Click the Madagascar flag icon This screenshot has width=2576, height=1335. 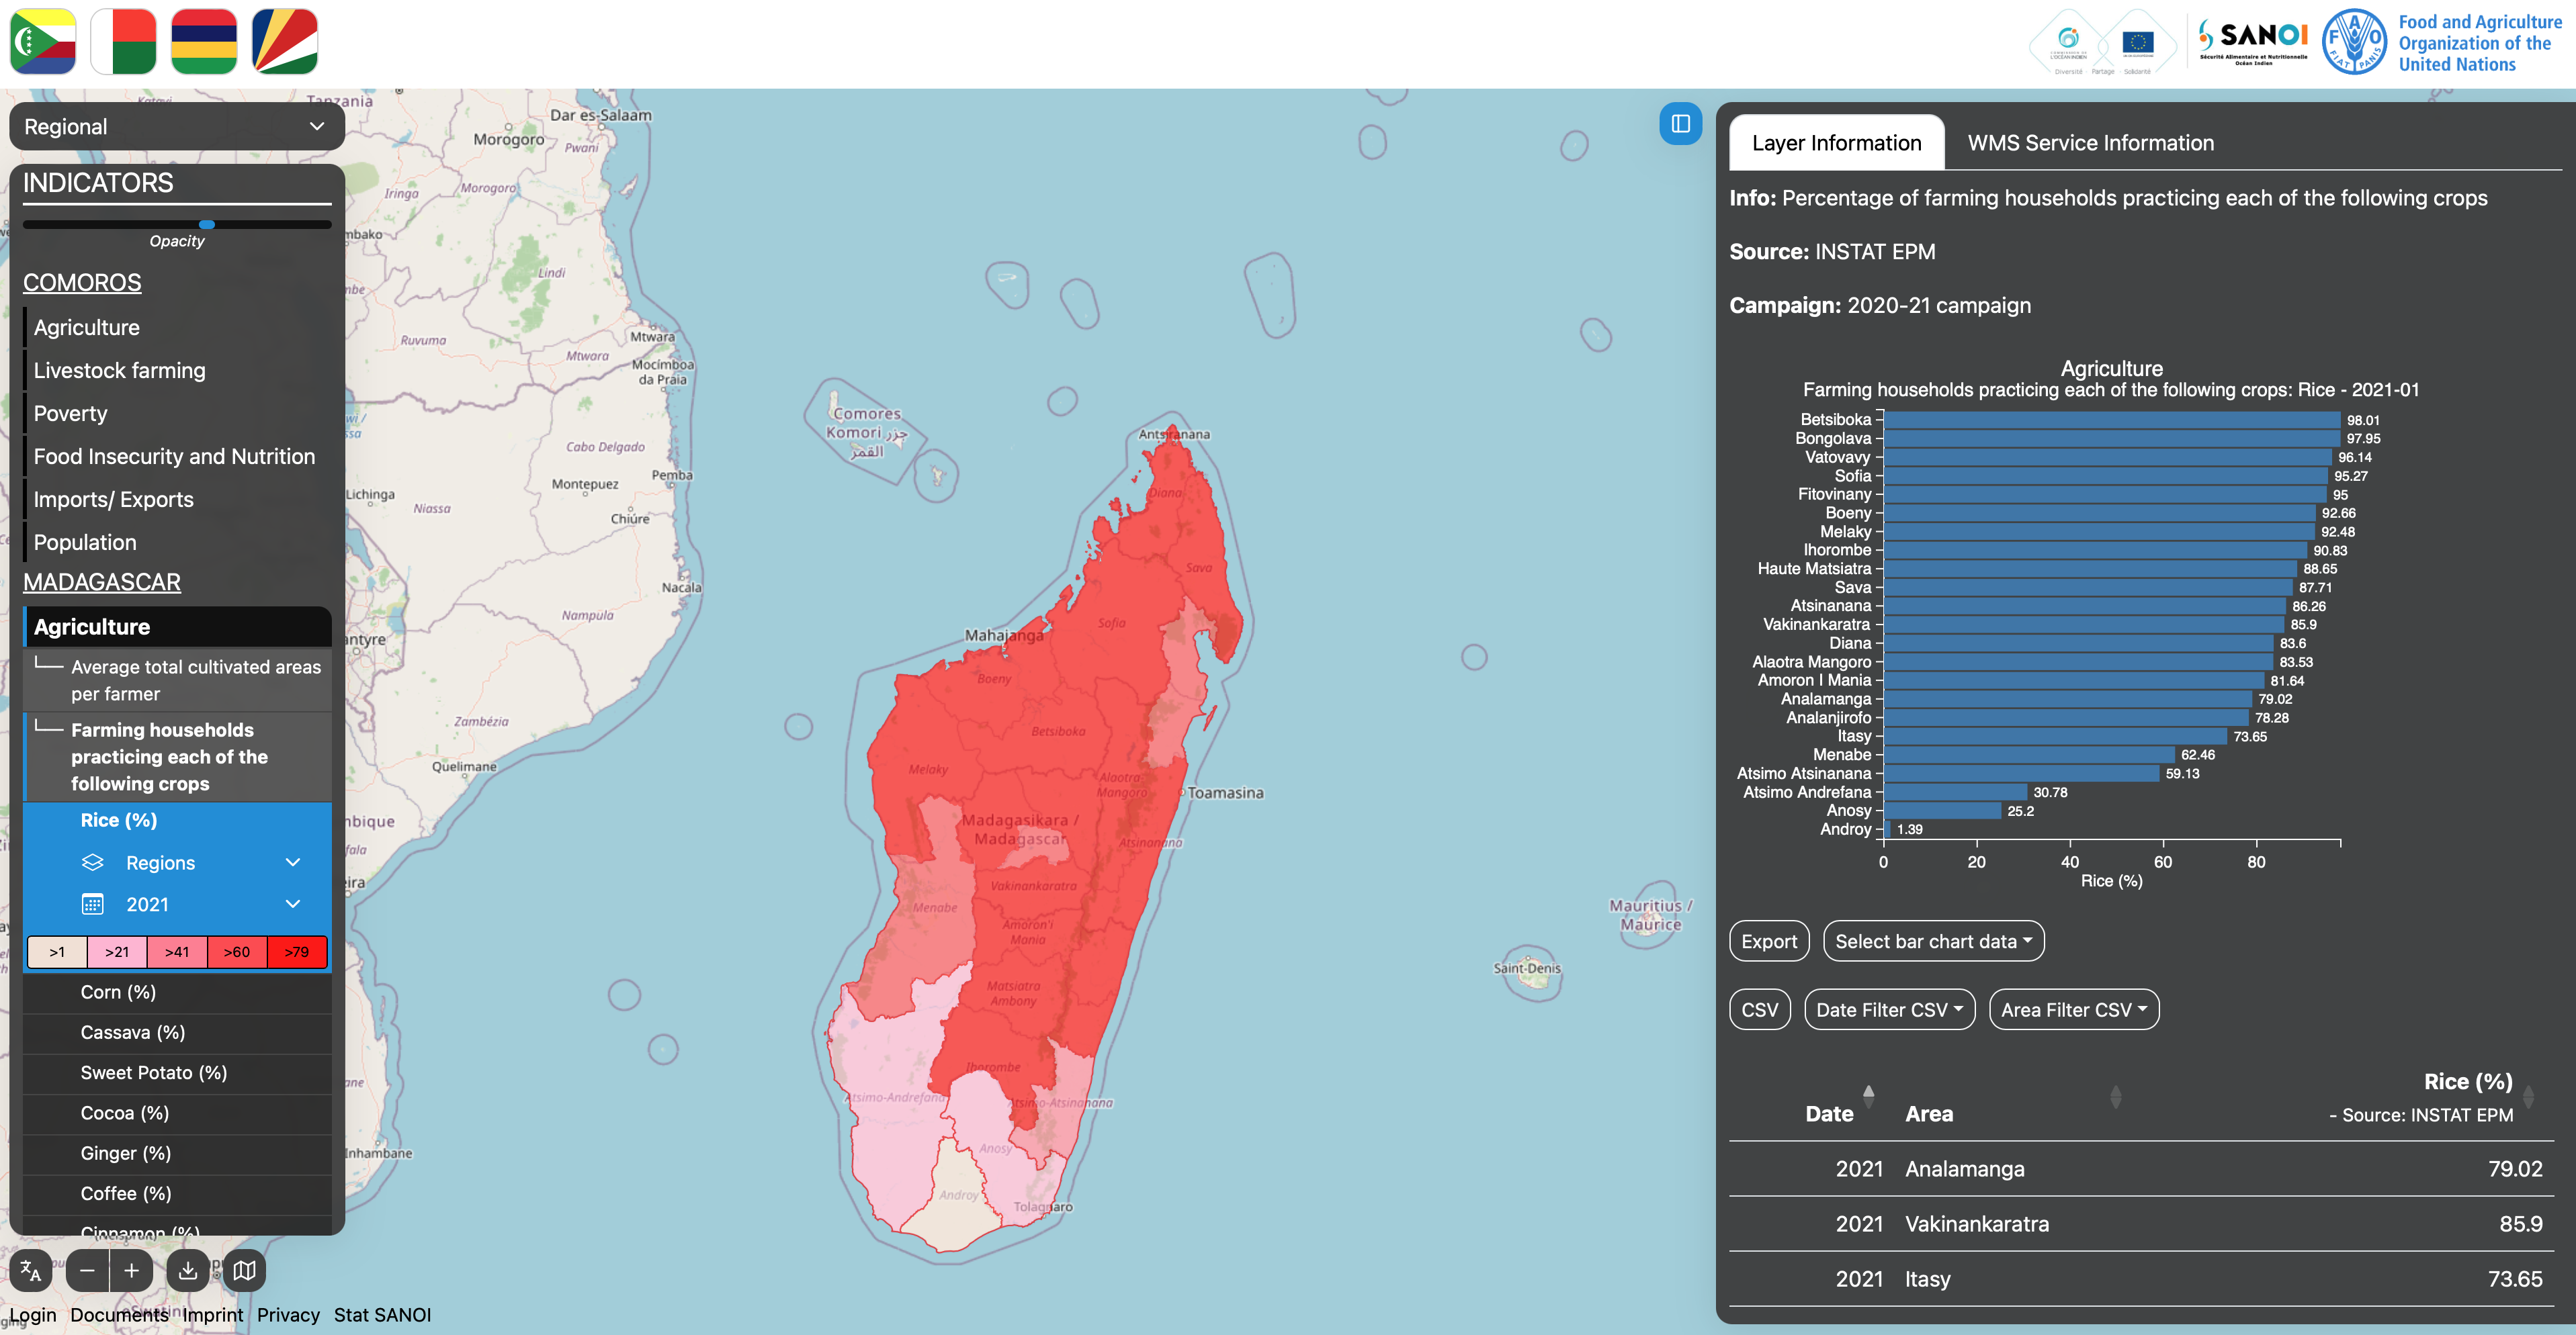pos(123,42)
